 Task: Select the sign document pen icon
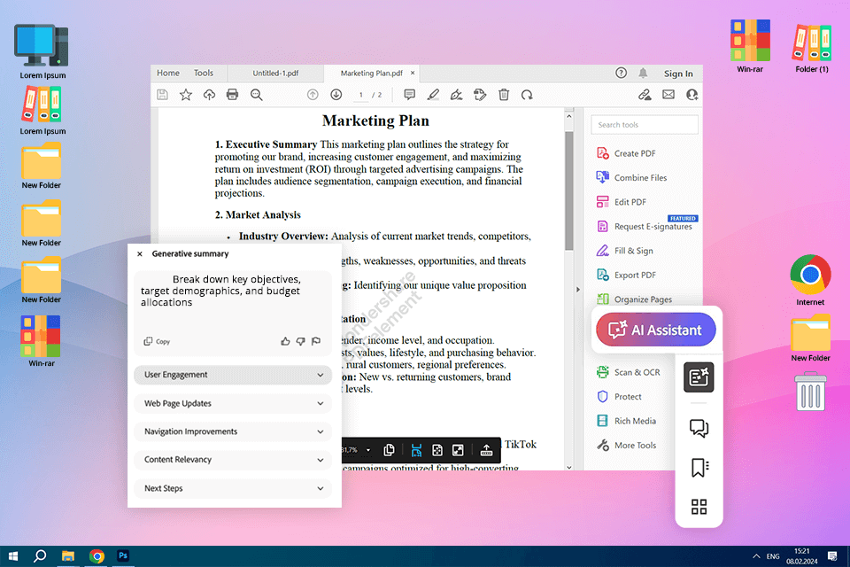(x=457, y=95)
